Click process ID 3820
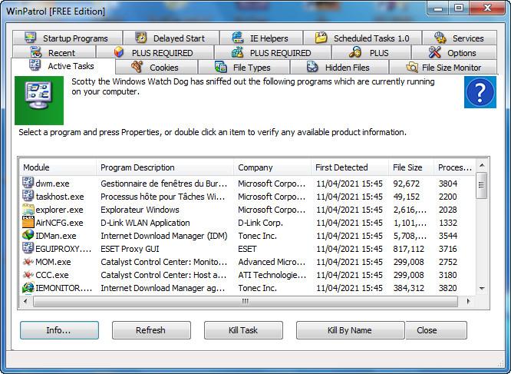Image resolution: width=511 pixels, height=374 pixels. [448, 288]
